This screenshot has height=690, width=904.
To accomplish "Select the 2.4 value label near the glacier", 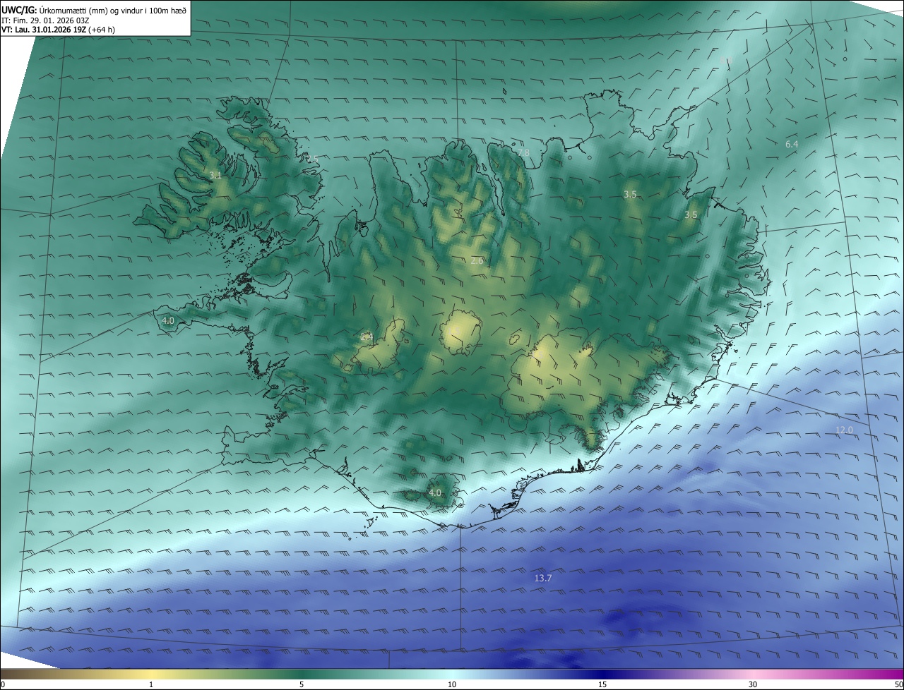I will point(367,337).
